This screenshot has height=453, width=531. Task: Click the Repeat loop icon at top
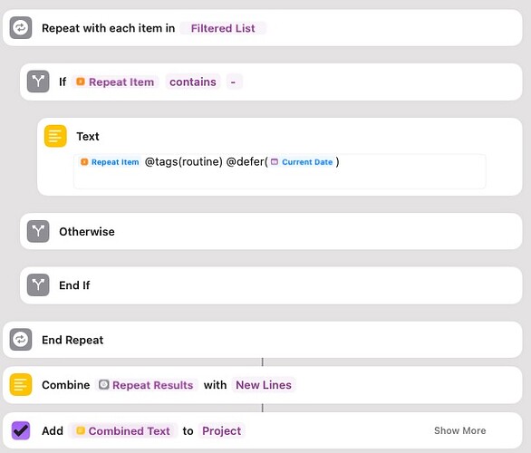tap(21, 28)
